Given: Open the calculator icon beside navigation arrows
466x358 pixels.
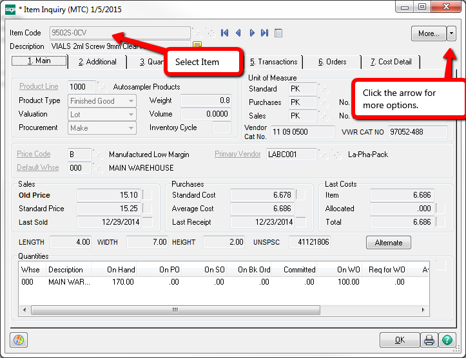Looking at the screenshot, I should 278,33.
